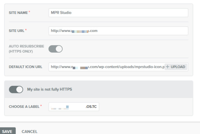Click the '(HTTPS ONLY)' note text
Screen dimensions: 200x134
click(21, 51)
